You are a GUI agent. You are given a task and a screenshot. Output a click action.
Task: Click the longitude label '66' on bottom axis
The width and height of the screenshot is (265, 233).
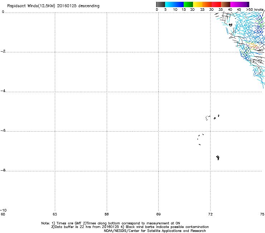107,214
